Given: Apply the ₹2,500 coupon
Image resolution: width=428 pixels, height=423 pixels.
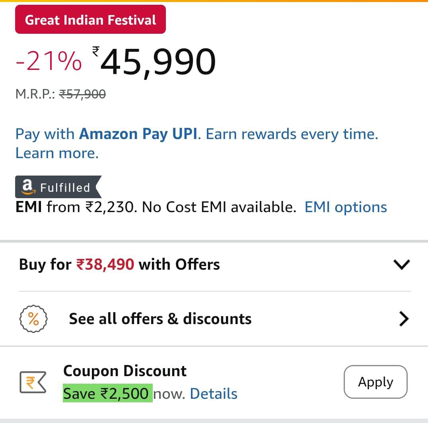Looking at the screenshot, I should 375,382.
